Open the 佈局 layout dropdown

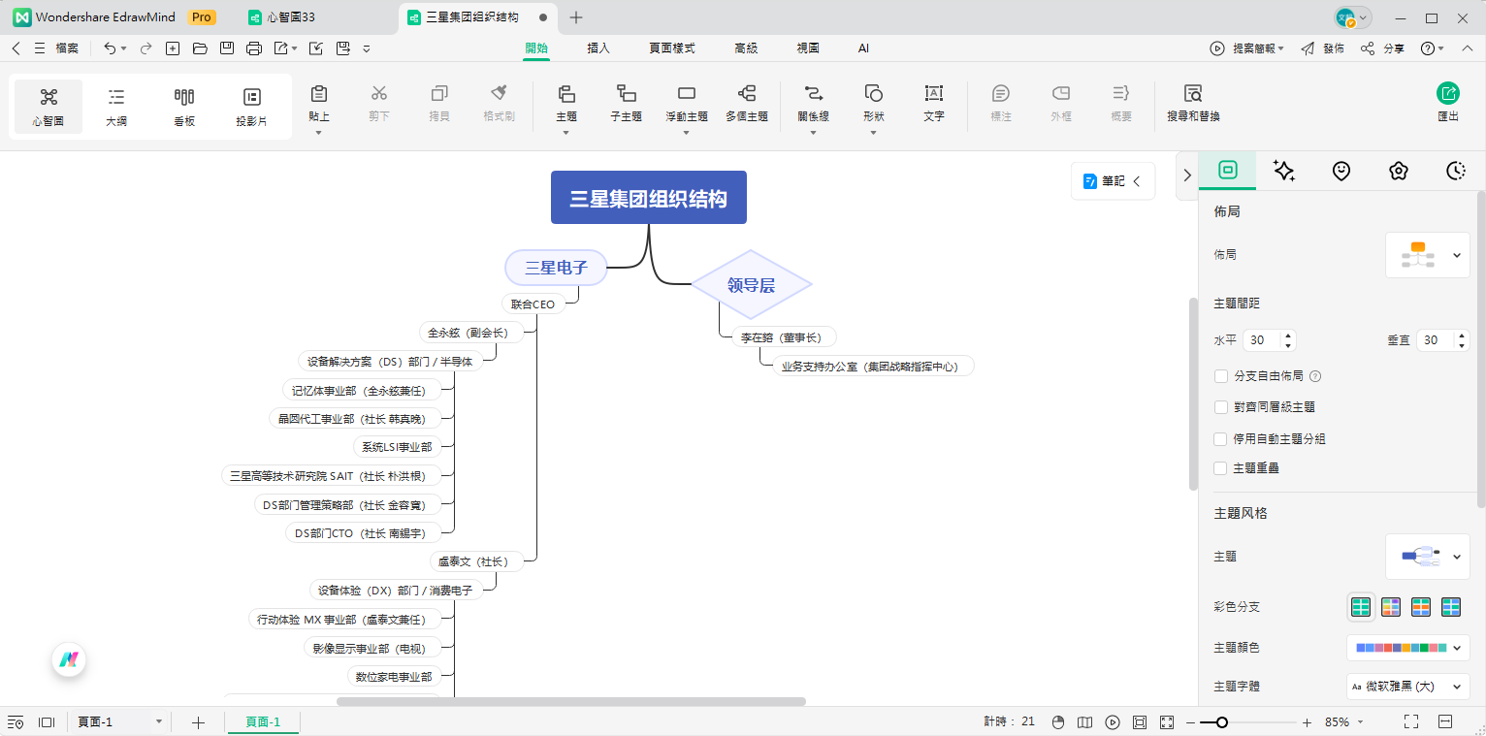click(1428, 255)
